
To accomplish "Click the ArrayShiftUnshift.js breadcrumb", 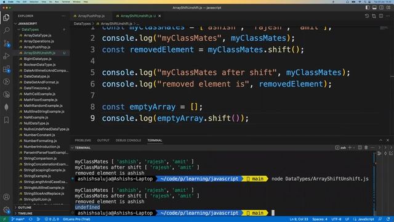I will (x=116, y=23).
